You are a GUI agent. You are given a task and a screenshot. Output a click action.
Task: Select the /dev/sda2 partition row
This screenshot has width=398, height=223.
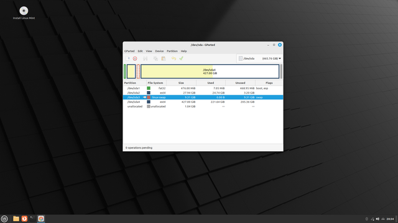(x=203, y=93)
